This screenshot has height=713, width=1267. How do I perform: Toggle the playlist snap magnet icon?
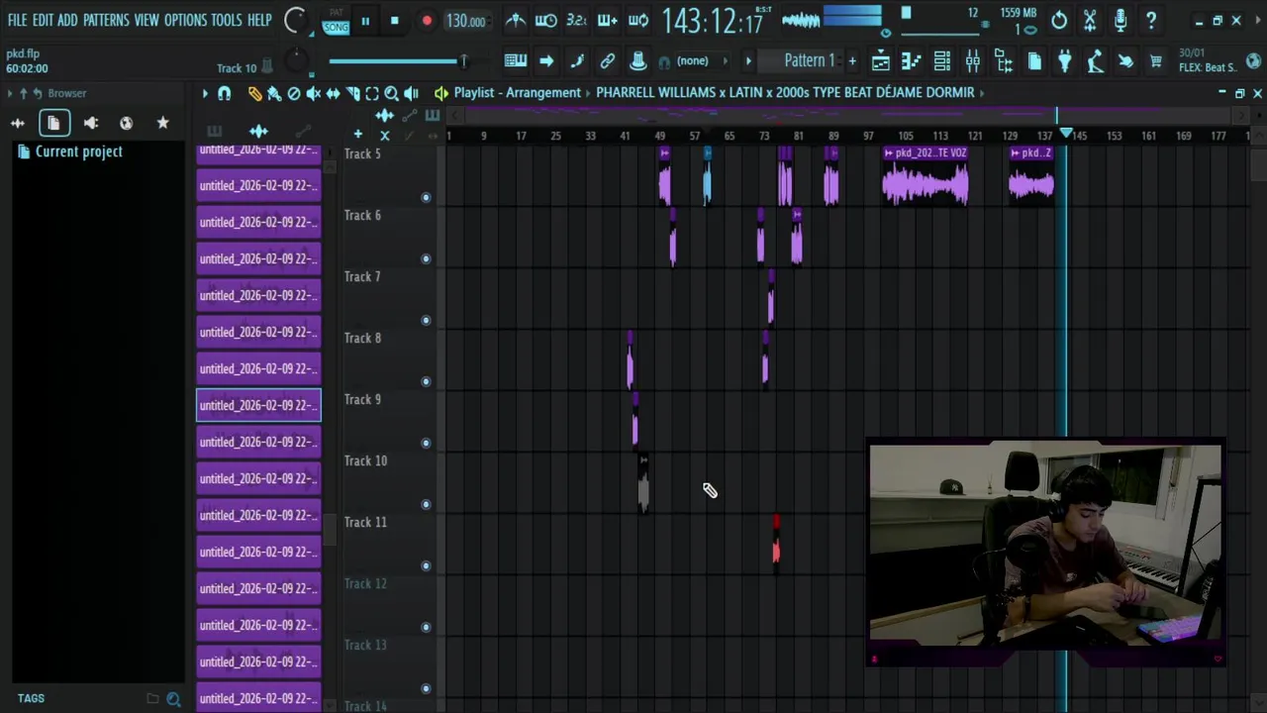225,93
